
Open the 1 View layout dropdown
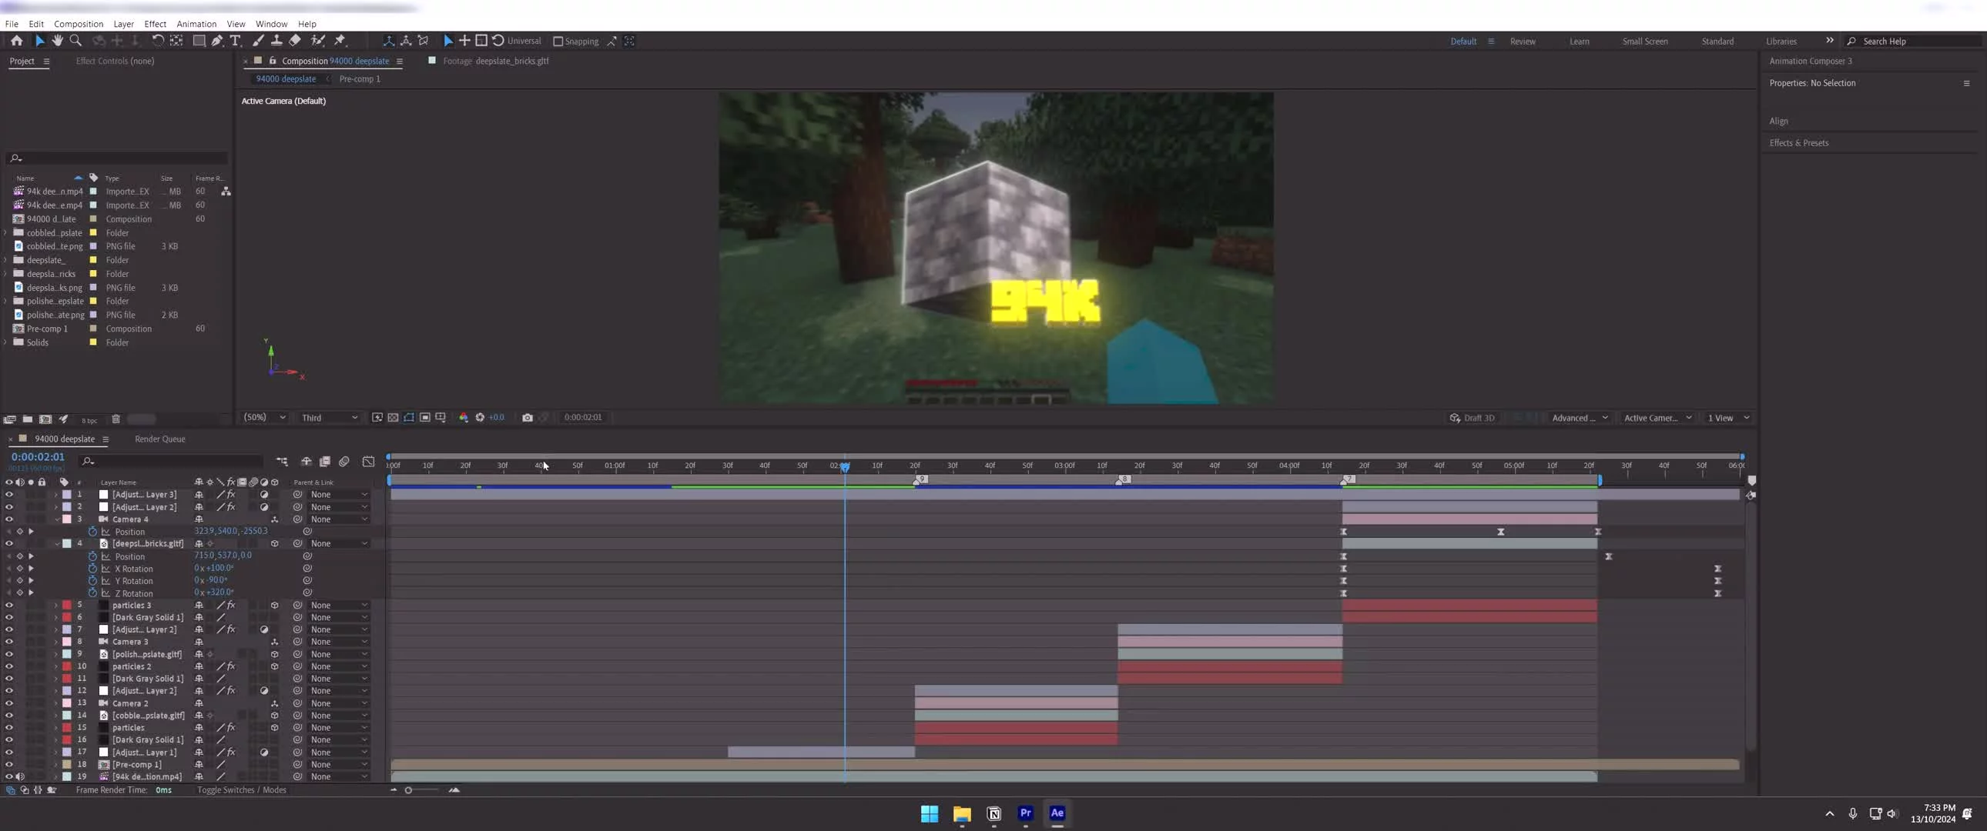[x=1727, y=418]
